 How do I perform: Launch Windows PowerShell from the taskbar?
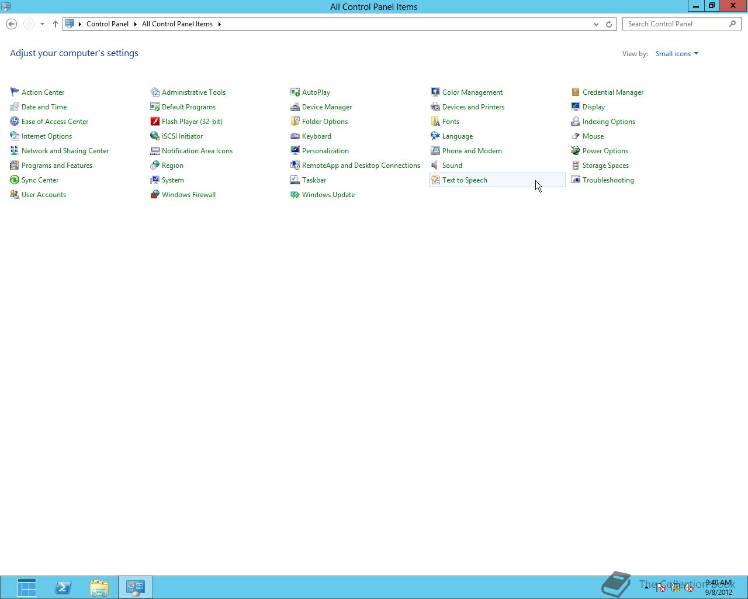click(x=63, y=587)
